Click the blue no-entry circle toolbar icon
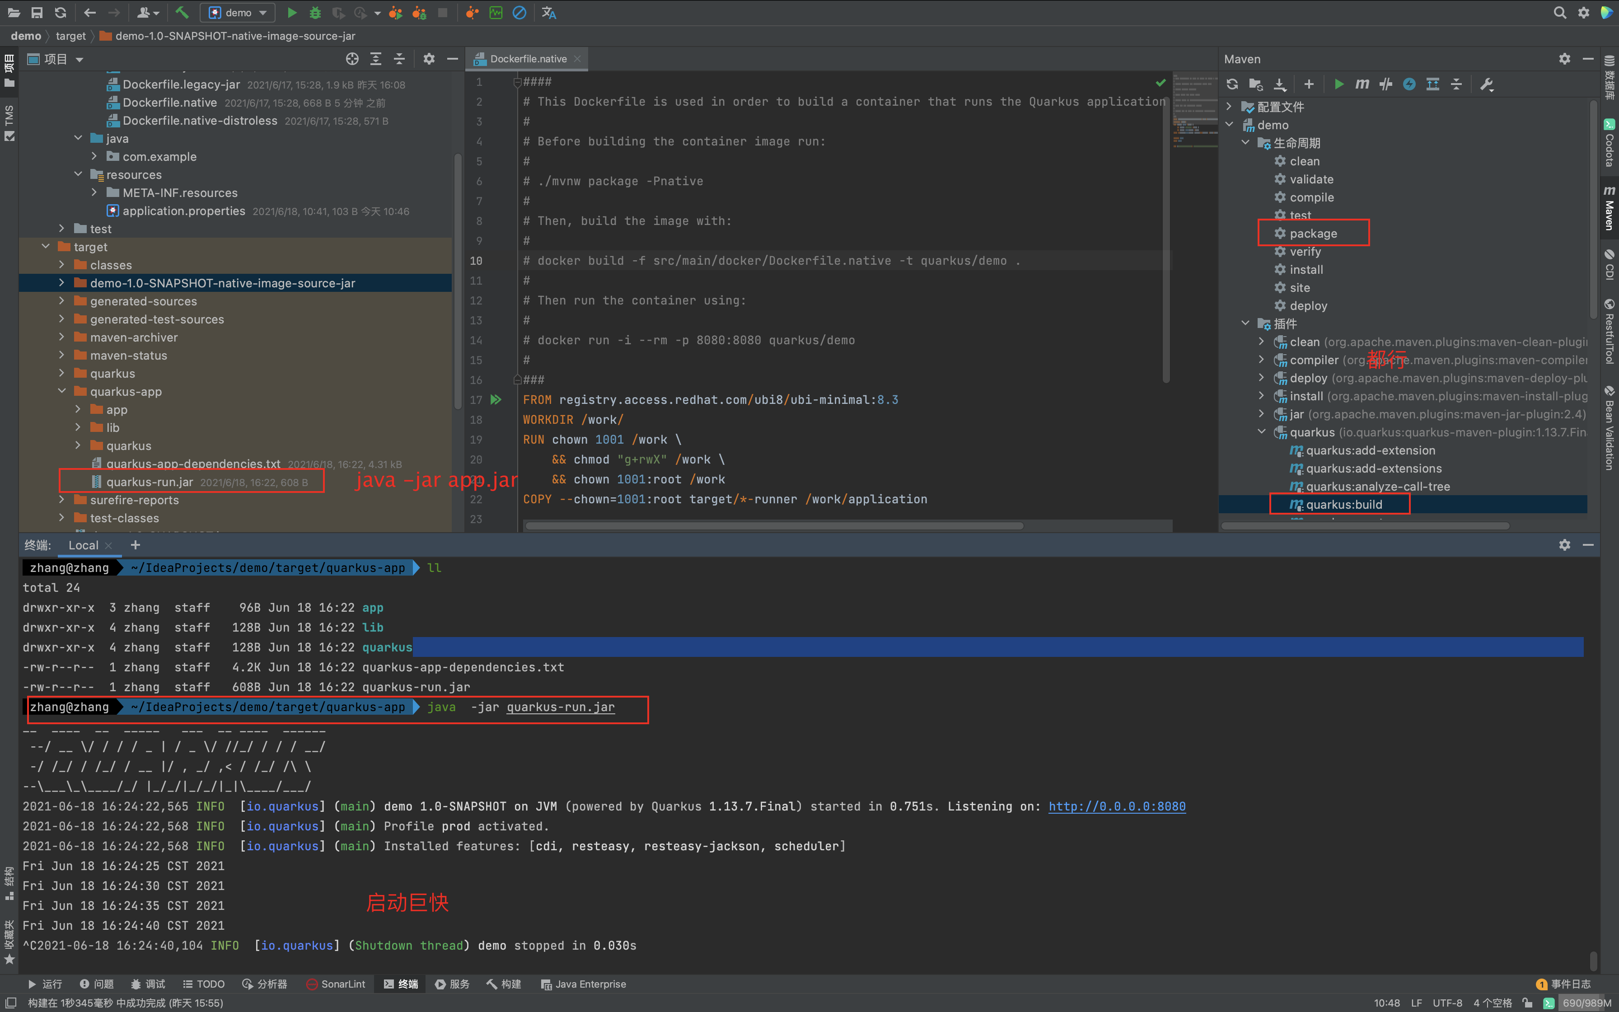The width and height of the screenshot is (1619, 1012). [x=519, y=13]
